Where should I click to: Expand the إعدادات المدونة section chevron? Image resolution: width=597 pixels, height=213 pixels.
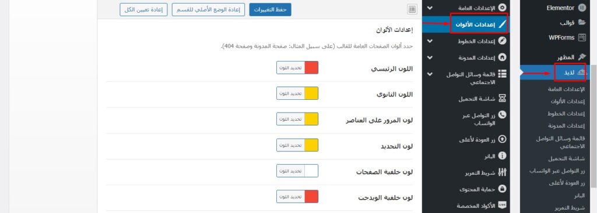430,57
